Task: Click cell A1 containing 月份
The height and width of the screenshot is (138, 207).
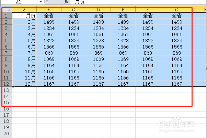Action: (x=24, y=15)
